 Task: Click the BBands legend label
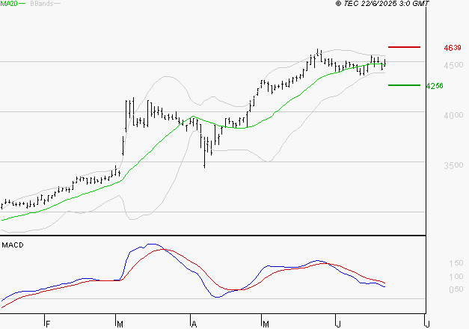(x=42, y=4)
